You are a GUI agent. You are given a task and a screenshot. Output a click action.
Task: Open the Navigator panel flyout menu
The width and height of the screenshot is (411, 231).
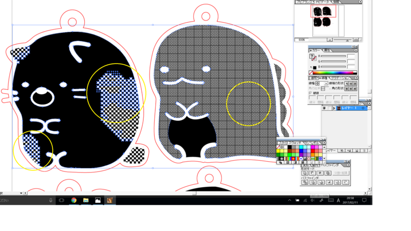pos(361,2)
